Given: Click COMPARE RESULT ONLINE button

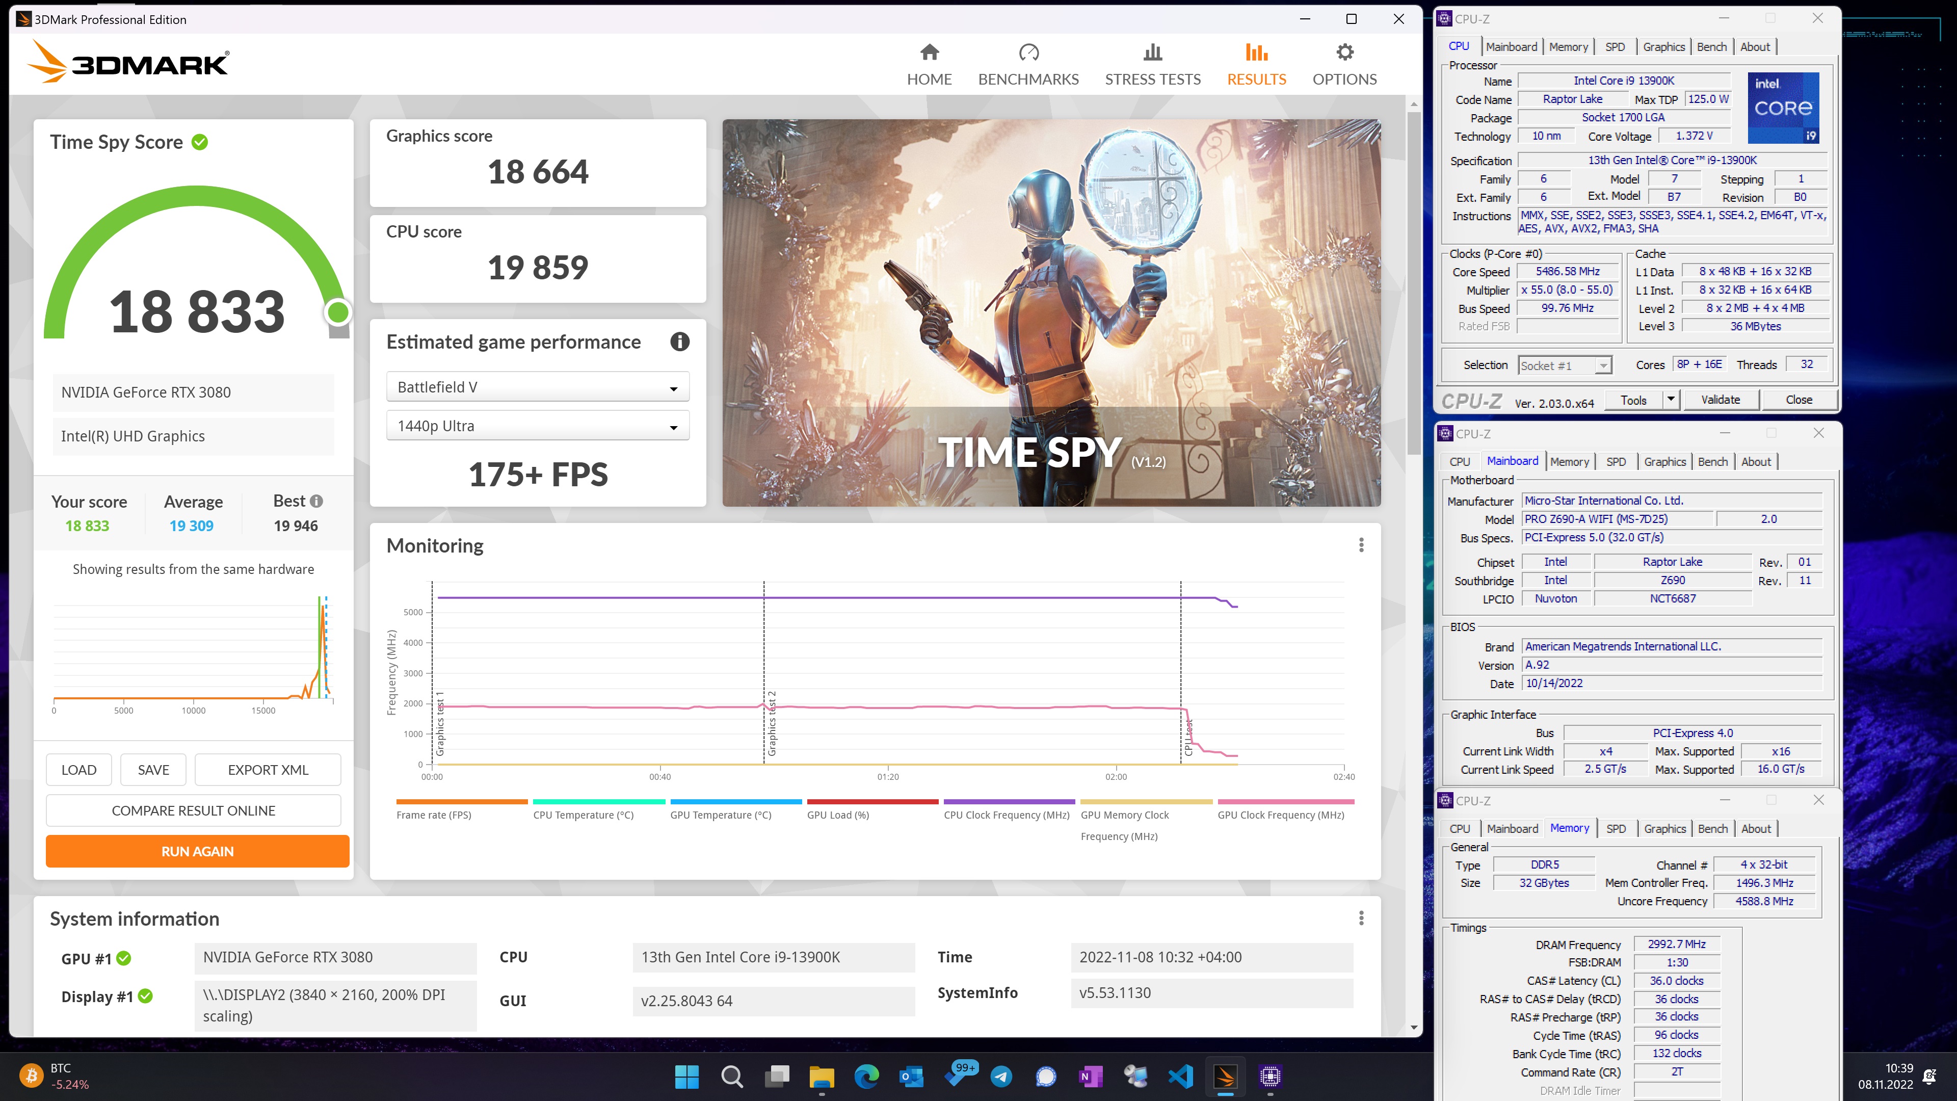Looking at the screenshot, I should pyautogui.click(x=193, y=810).
